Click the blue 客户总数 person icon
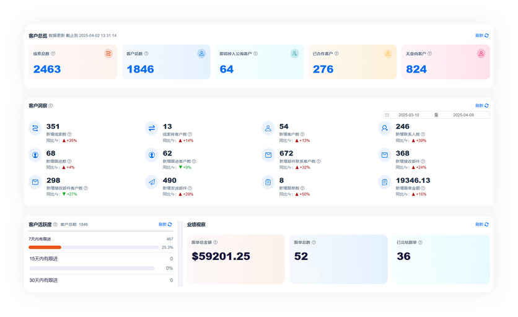 [x=201, y=54]
